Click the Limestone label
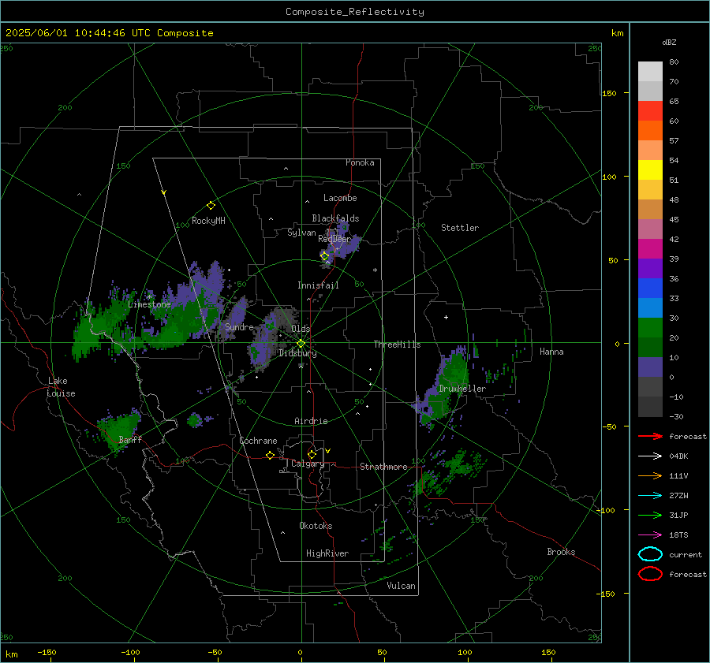This screenshot has width=710, height=663. (x=149, y=304)
